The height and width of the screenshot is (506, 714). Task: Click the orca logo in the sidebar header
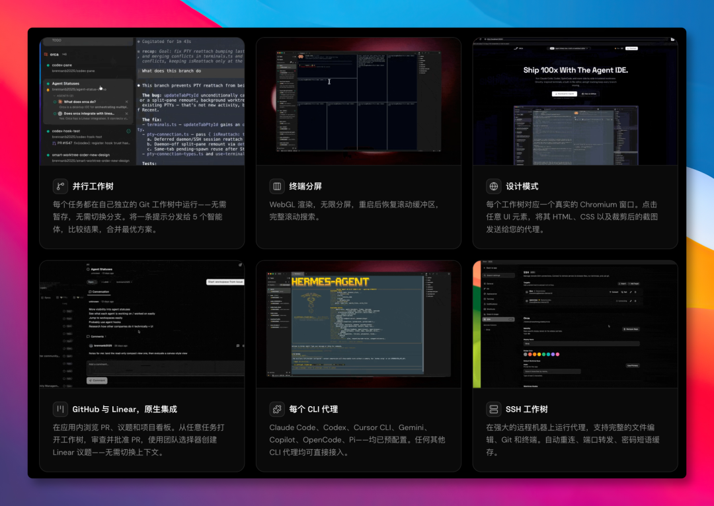(x=46, y=54)
